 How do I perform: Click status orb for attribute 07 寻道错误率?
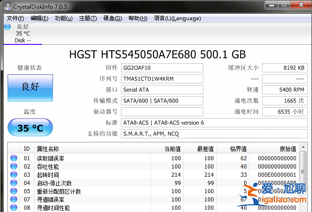[x=14, y=199]
